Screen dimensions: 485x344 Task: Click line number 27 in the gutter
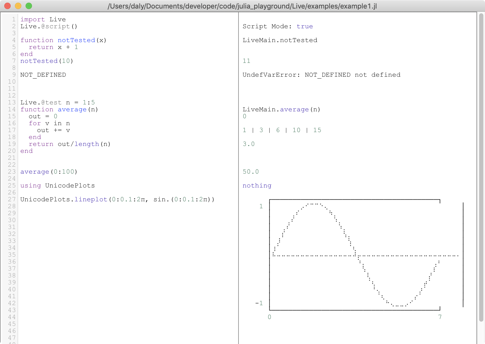click(12, 199)
